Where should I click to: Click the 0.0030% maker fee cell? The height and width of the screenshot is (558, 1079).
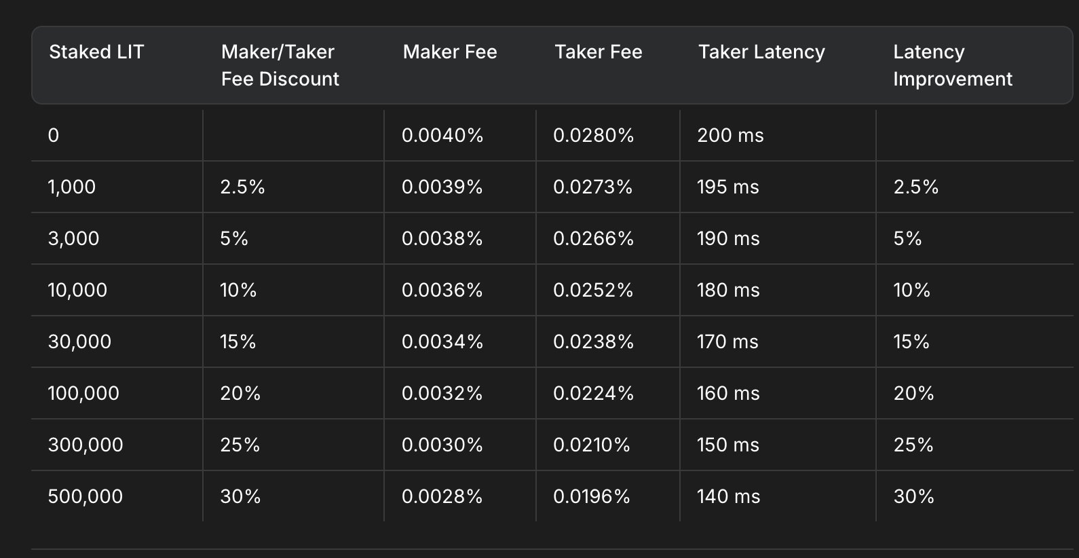point(442,445)
